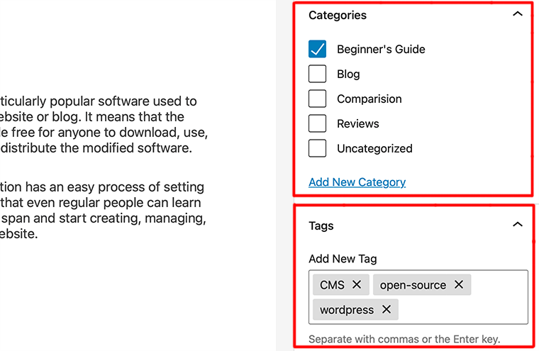539x351 pixels.
Task: Remove the CMS tag
Action: [x=357, y=285]
